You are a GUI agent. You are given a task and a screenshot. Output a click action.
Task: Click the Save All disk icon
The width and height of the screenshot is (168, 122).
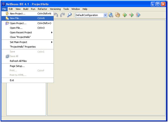(7, 56)
